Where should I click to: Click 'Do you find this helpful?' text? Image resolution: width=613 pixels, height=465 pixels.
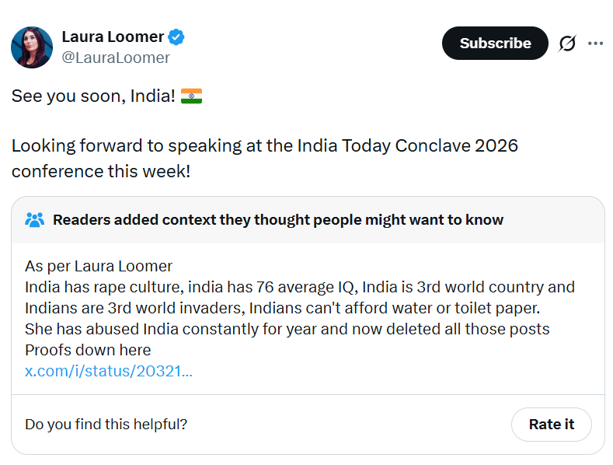point(106,424)
